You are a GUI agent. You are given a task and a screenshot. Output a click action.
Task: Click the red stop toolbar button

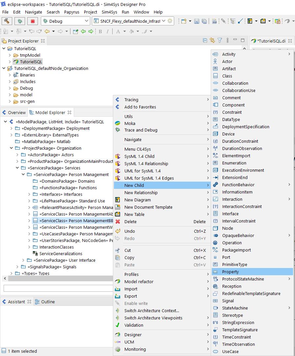coord(33,21)
